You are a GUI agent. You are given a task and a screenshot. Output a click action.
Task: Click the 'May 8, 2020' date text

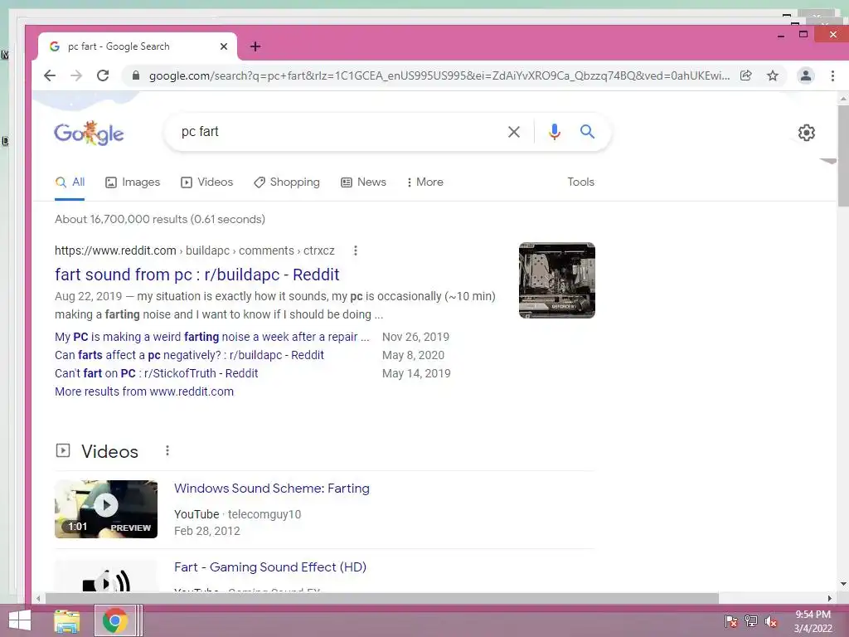pyautogui.click(x=413, y=355)
